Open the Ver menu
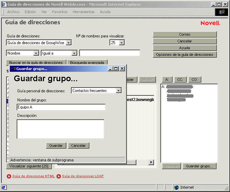 point(44,12)
